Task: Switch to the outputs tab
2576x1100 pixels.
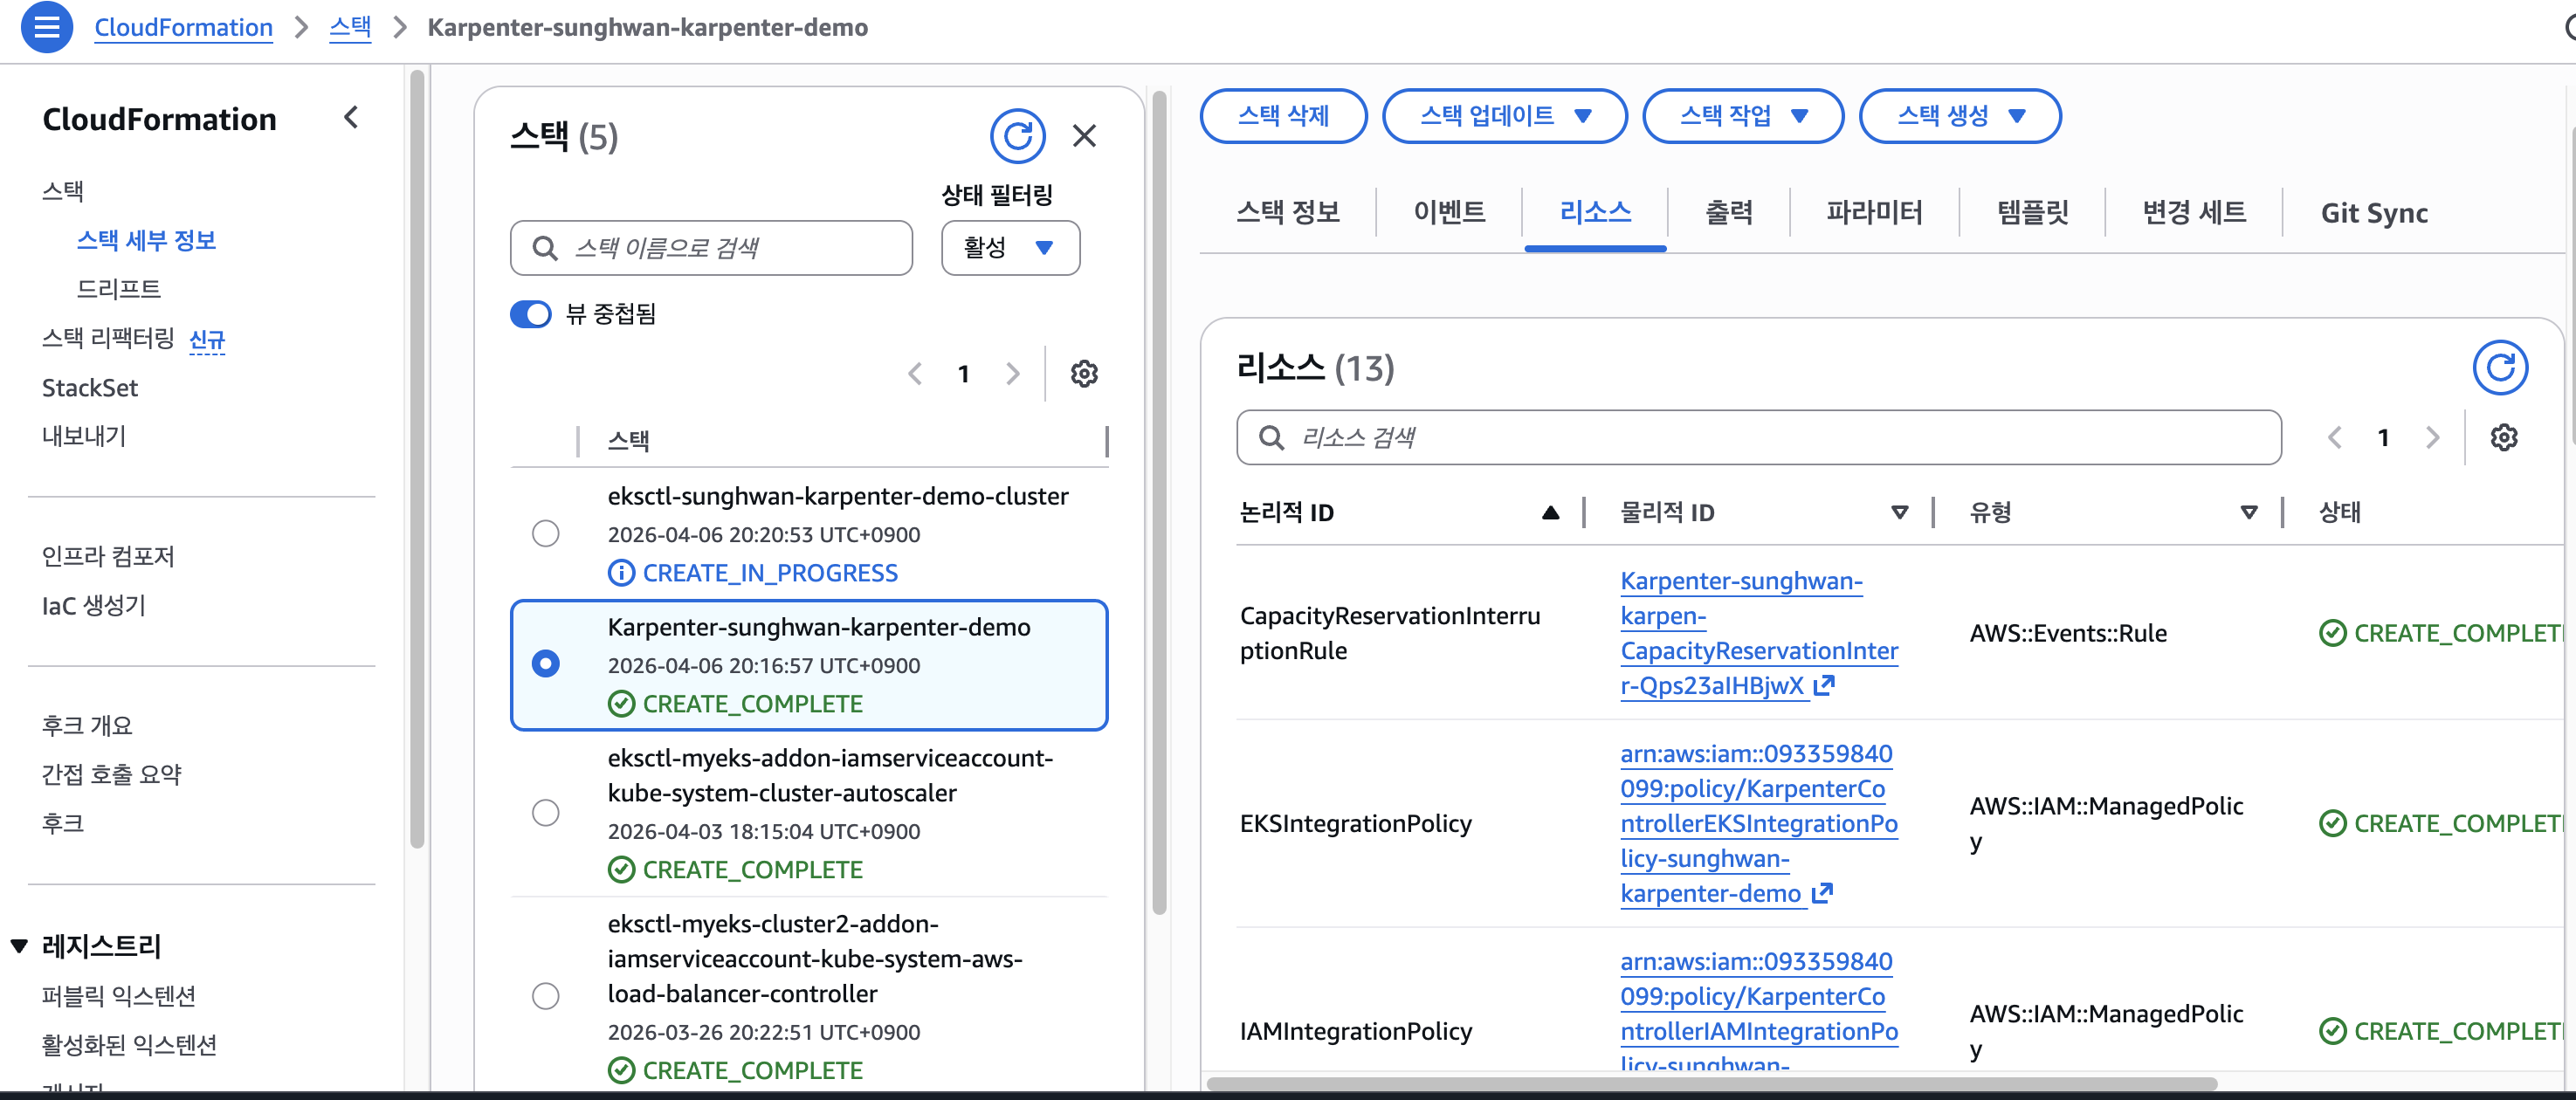Action: tap(1728, 213)
